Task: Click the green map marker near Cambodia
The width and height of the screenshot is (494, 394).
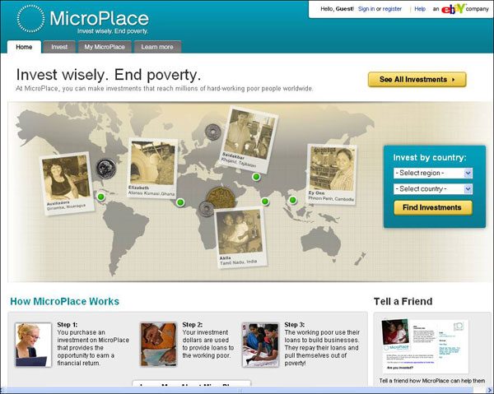Action: 292,200
